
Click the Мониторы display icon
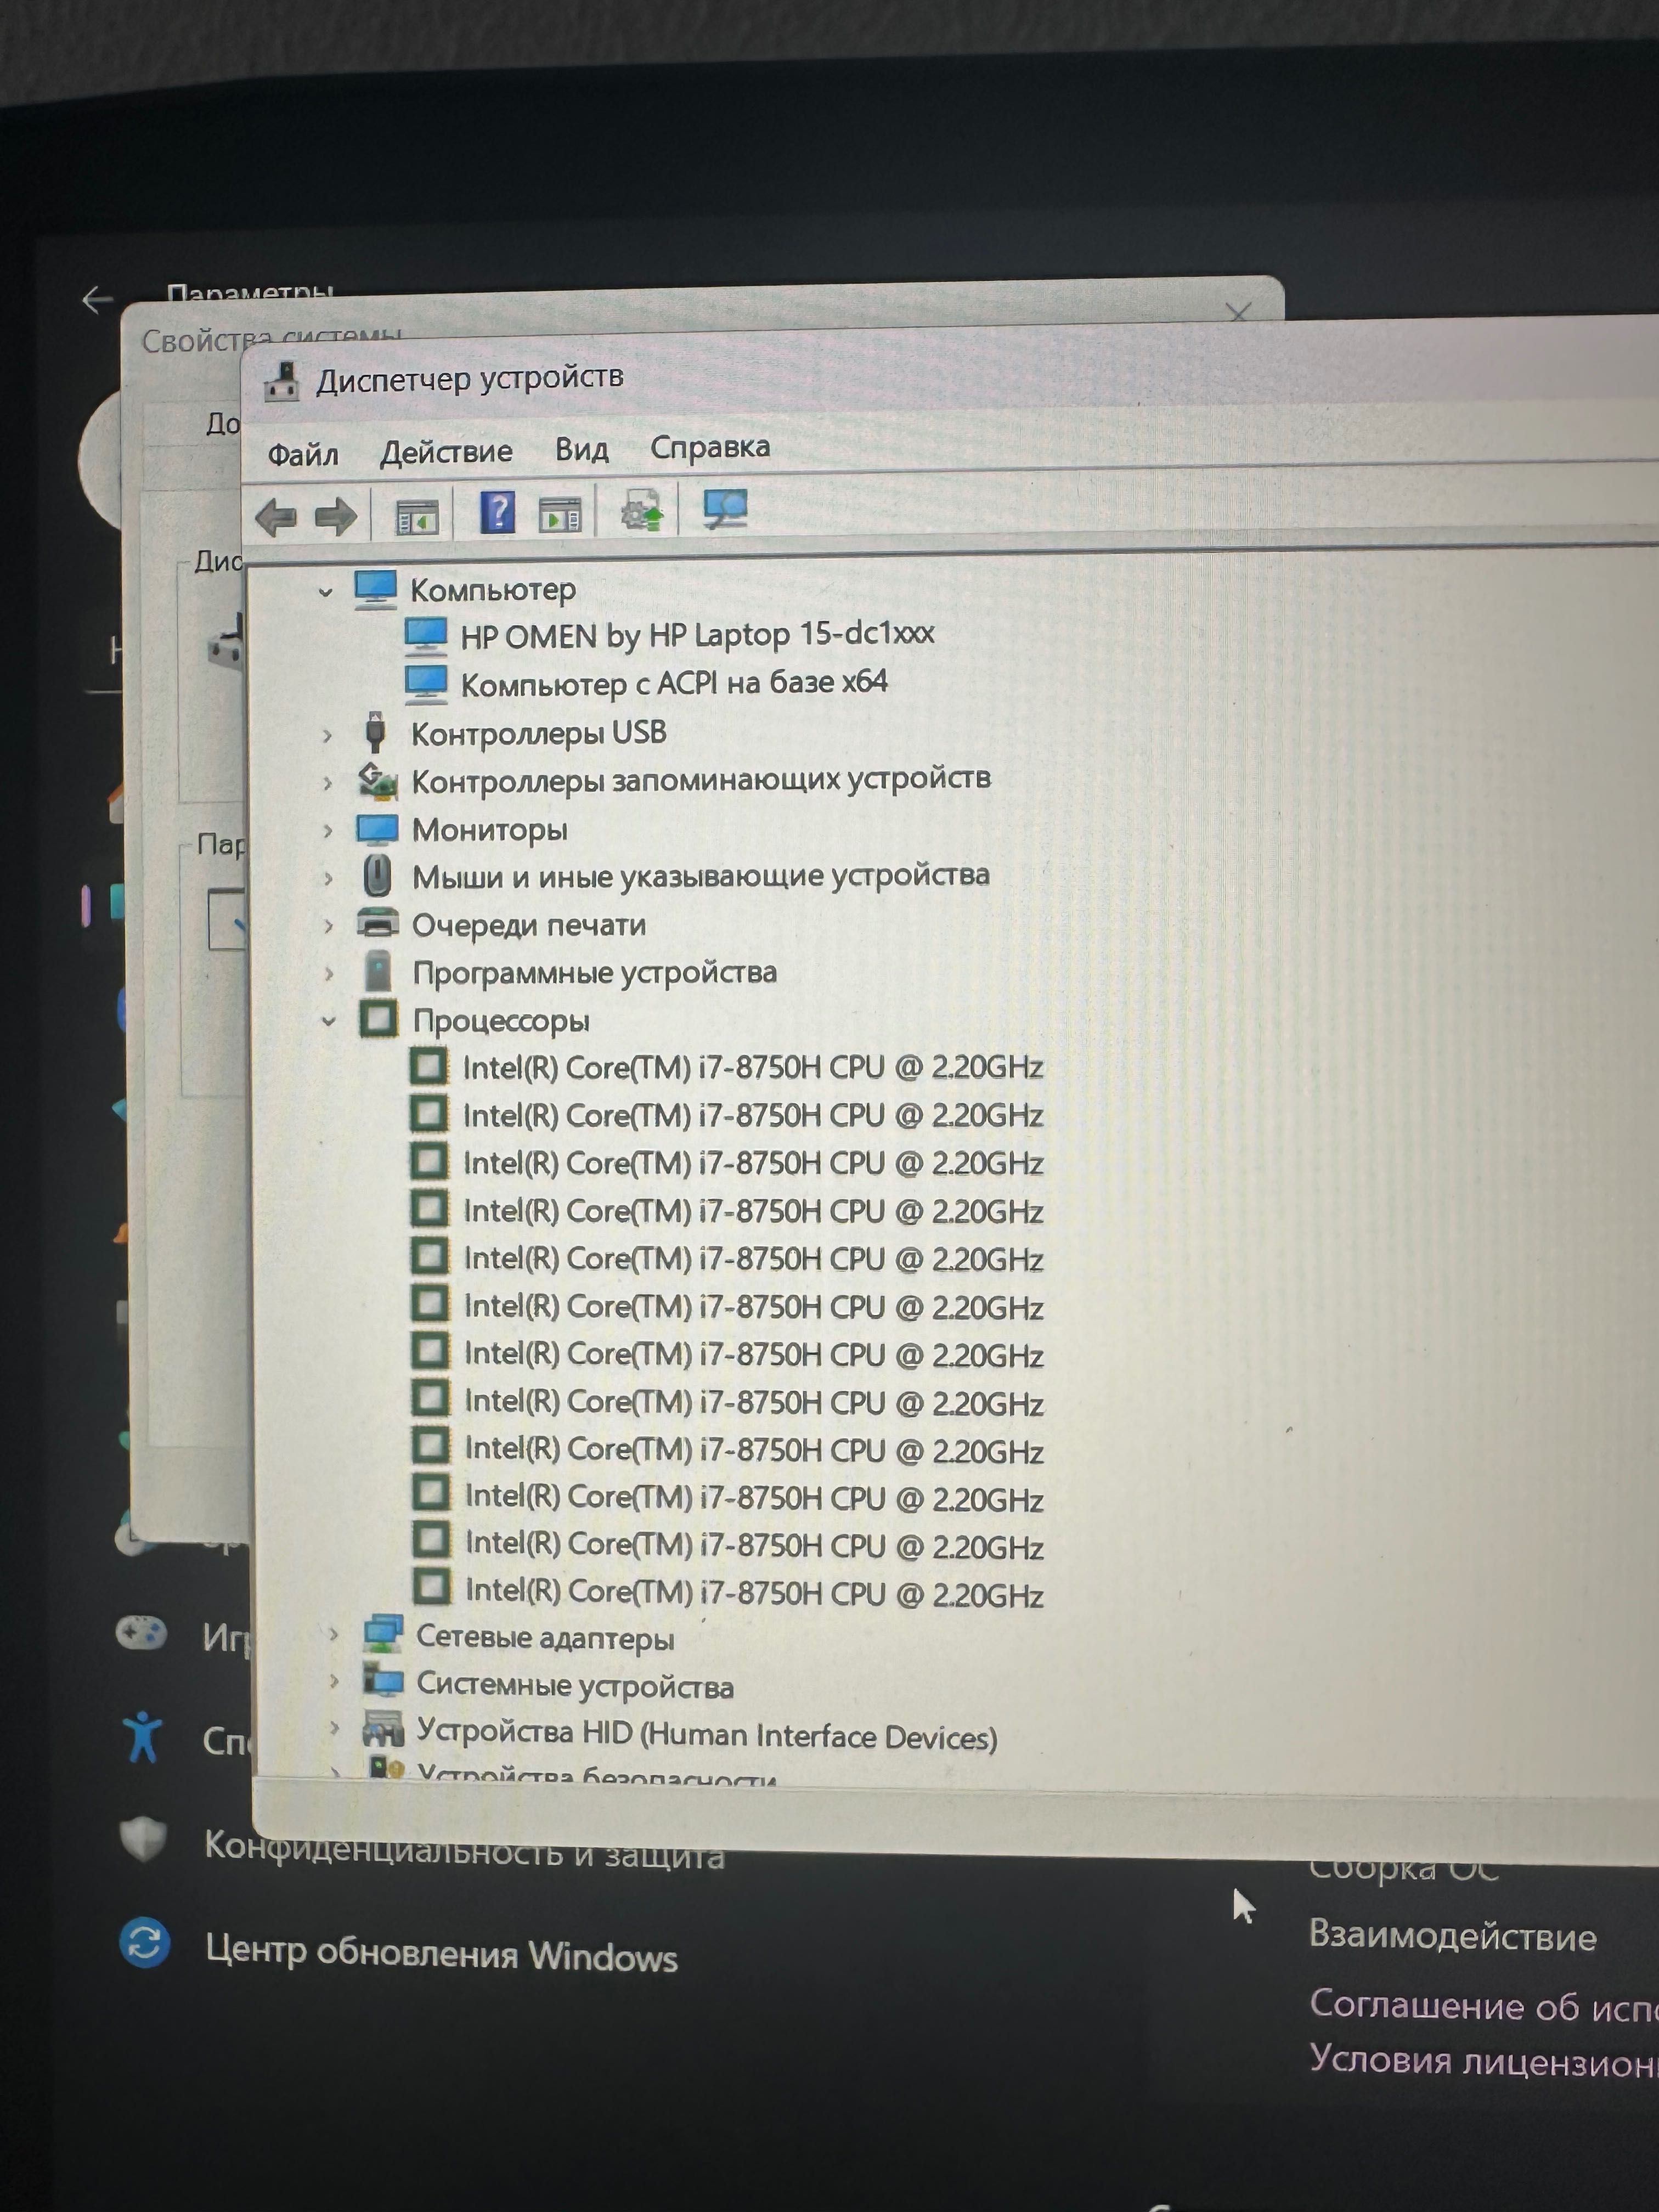coord(377,829)
